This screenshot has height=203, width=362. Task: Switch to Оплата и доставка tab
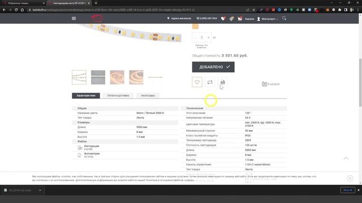(118, 95)
